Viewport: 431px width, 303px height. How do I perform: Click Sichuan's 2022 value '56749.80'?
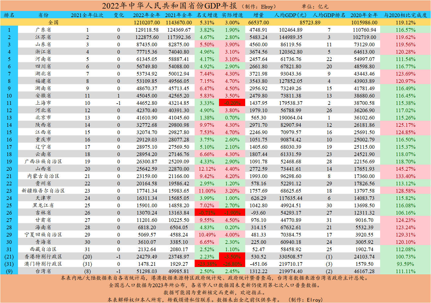(x=147, y=66)
